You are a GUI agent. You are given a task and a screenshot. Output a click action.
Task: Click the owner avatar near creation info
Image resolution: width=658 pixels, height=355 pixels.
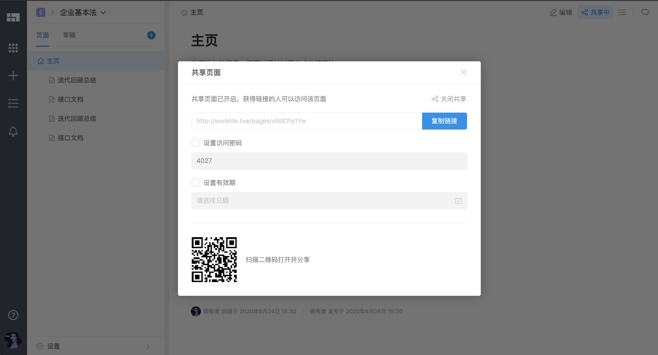point(196,311)
